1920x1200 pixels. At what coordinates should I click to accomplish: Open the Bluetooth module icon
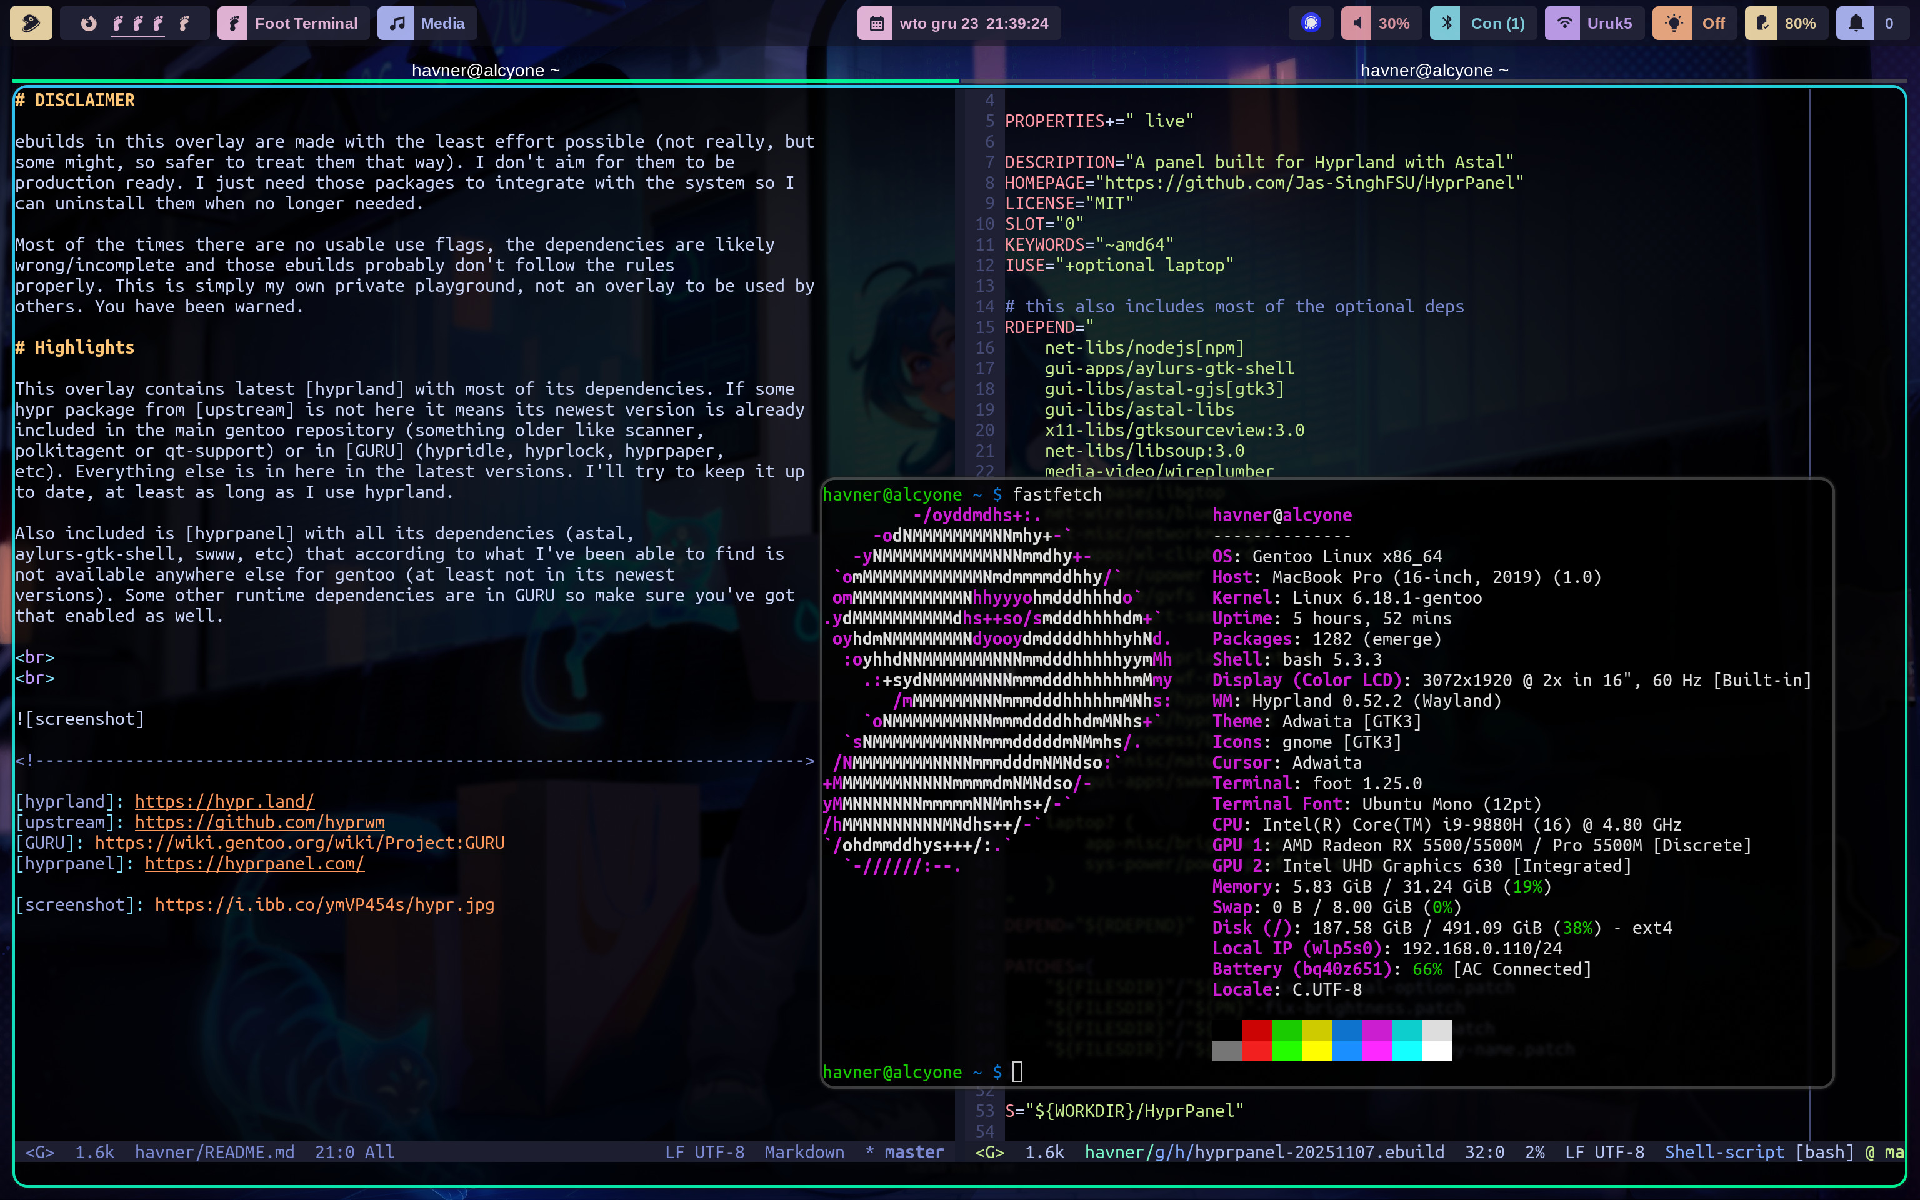point(1446,23)
